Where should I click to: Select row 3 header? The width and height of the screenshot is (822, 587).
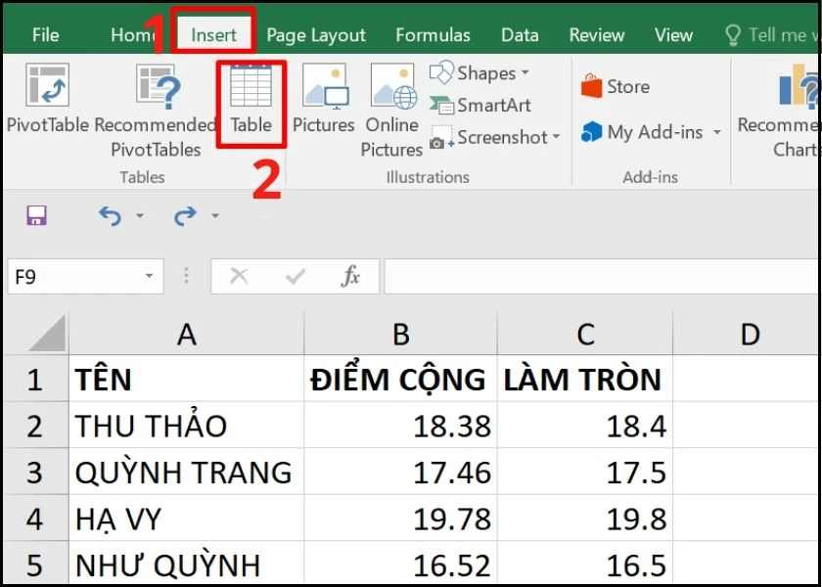(x=35, y=472)
